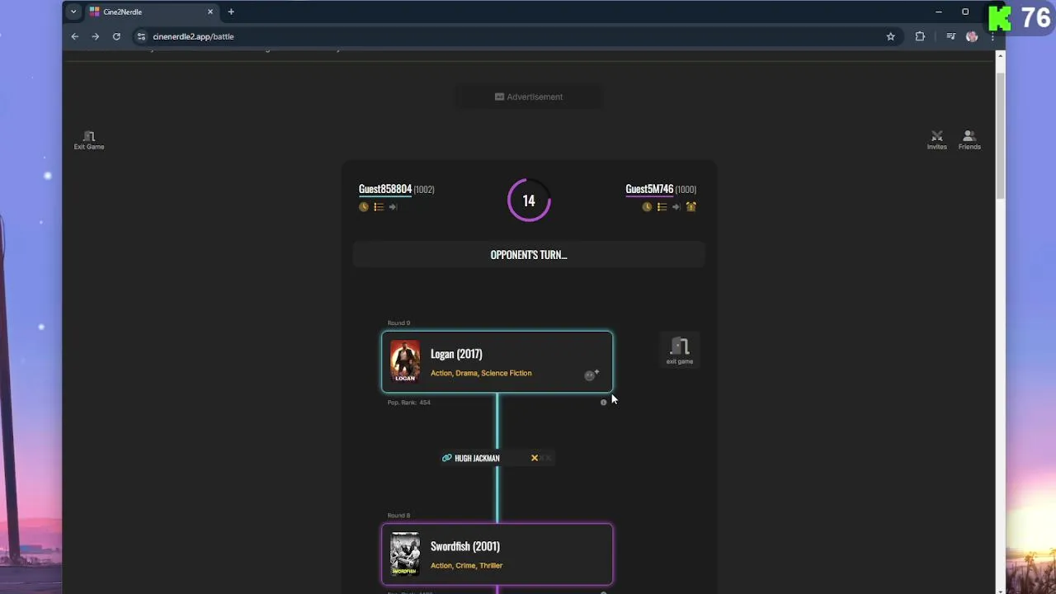Screen dimensions: 1056x594
Task: Click Guest5M746's list lifeline icon
Action: pyautogui.click(x=662, y=207)
